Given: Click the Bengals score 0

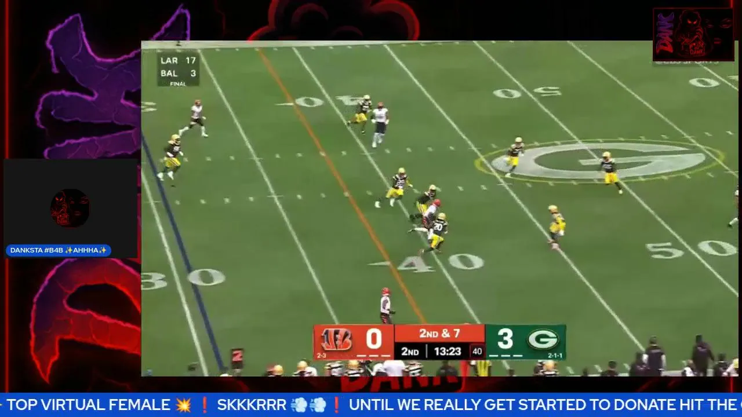Looking at the screenshot, I should pyautogui.click(x=374, y=339).
